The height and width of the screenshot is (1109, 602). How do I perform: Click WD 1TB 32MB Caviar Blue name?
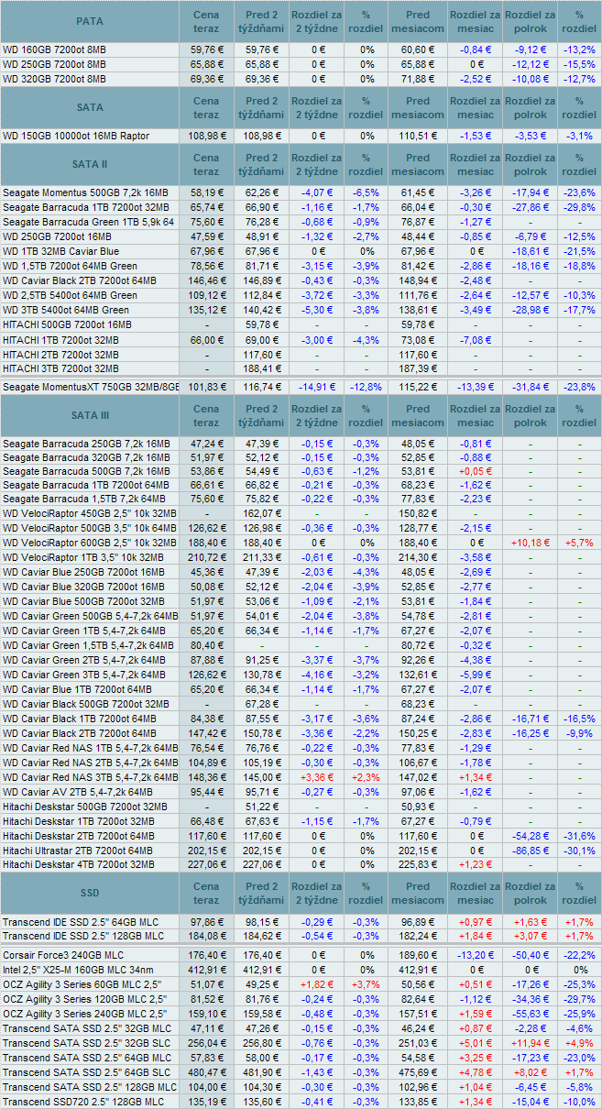pos(61,251)
